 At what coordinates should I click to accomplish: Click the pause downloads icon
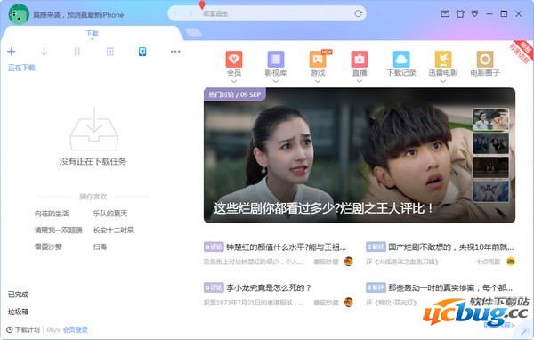[x=77, y=52]
